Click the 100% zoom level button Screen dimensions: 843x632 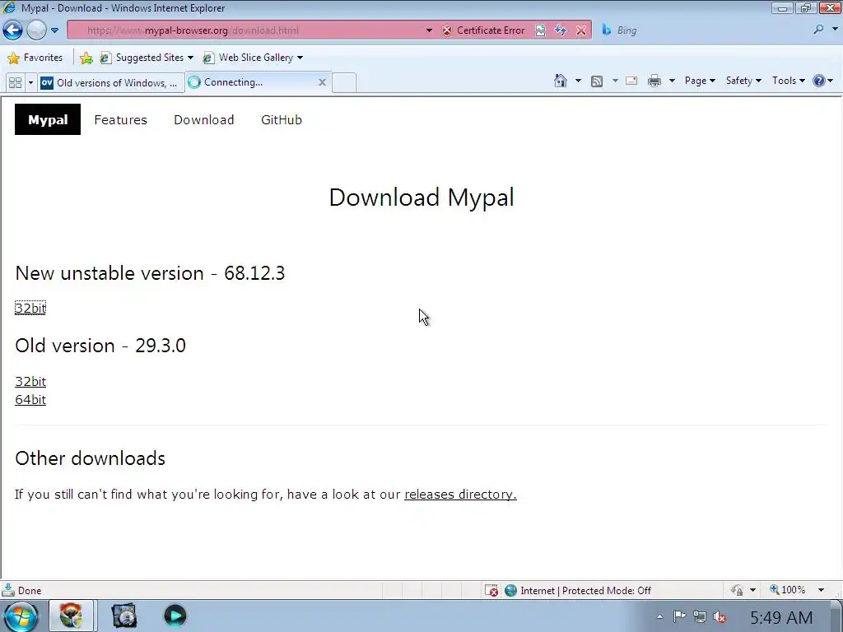[x=788, y=590]
